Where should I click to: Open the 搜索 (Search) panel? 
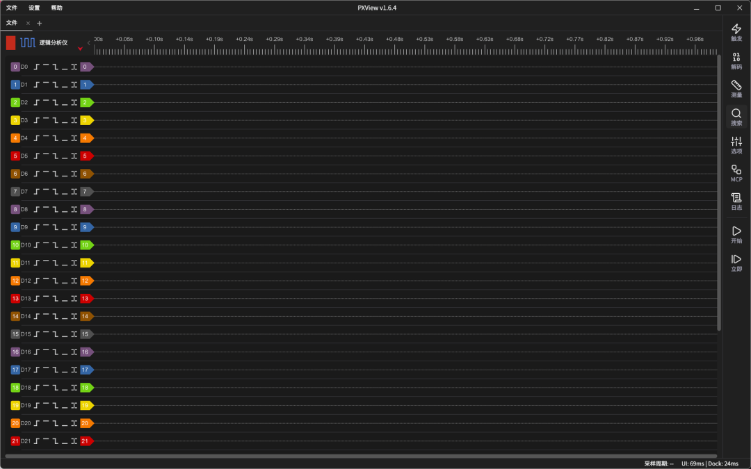click(x=736, y=117)
